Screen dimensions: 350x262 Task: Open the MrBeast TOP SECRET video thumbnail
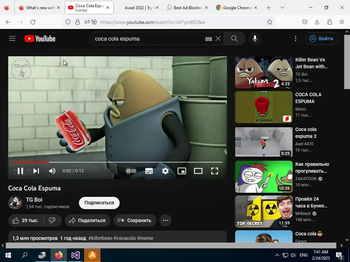(264, 212)
